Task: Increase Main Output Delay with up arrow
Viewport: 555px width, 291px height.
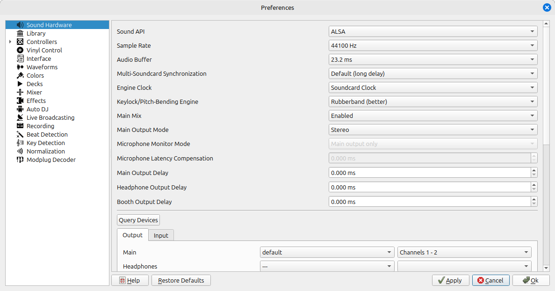Action: pyautogui.click(x=534, y=170)
